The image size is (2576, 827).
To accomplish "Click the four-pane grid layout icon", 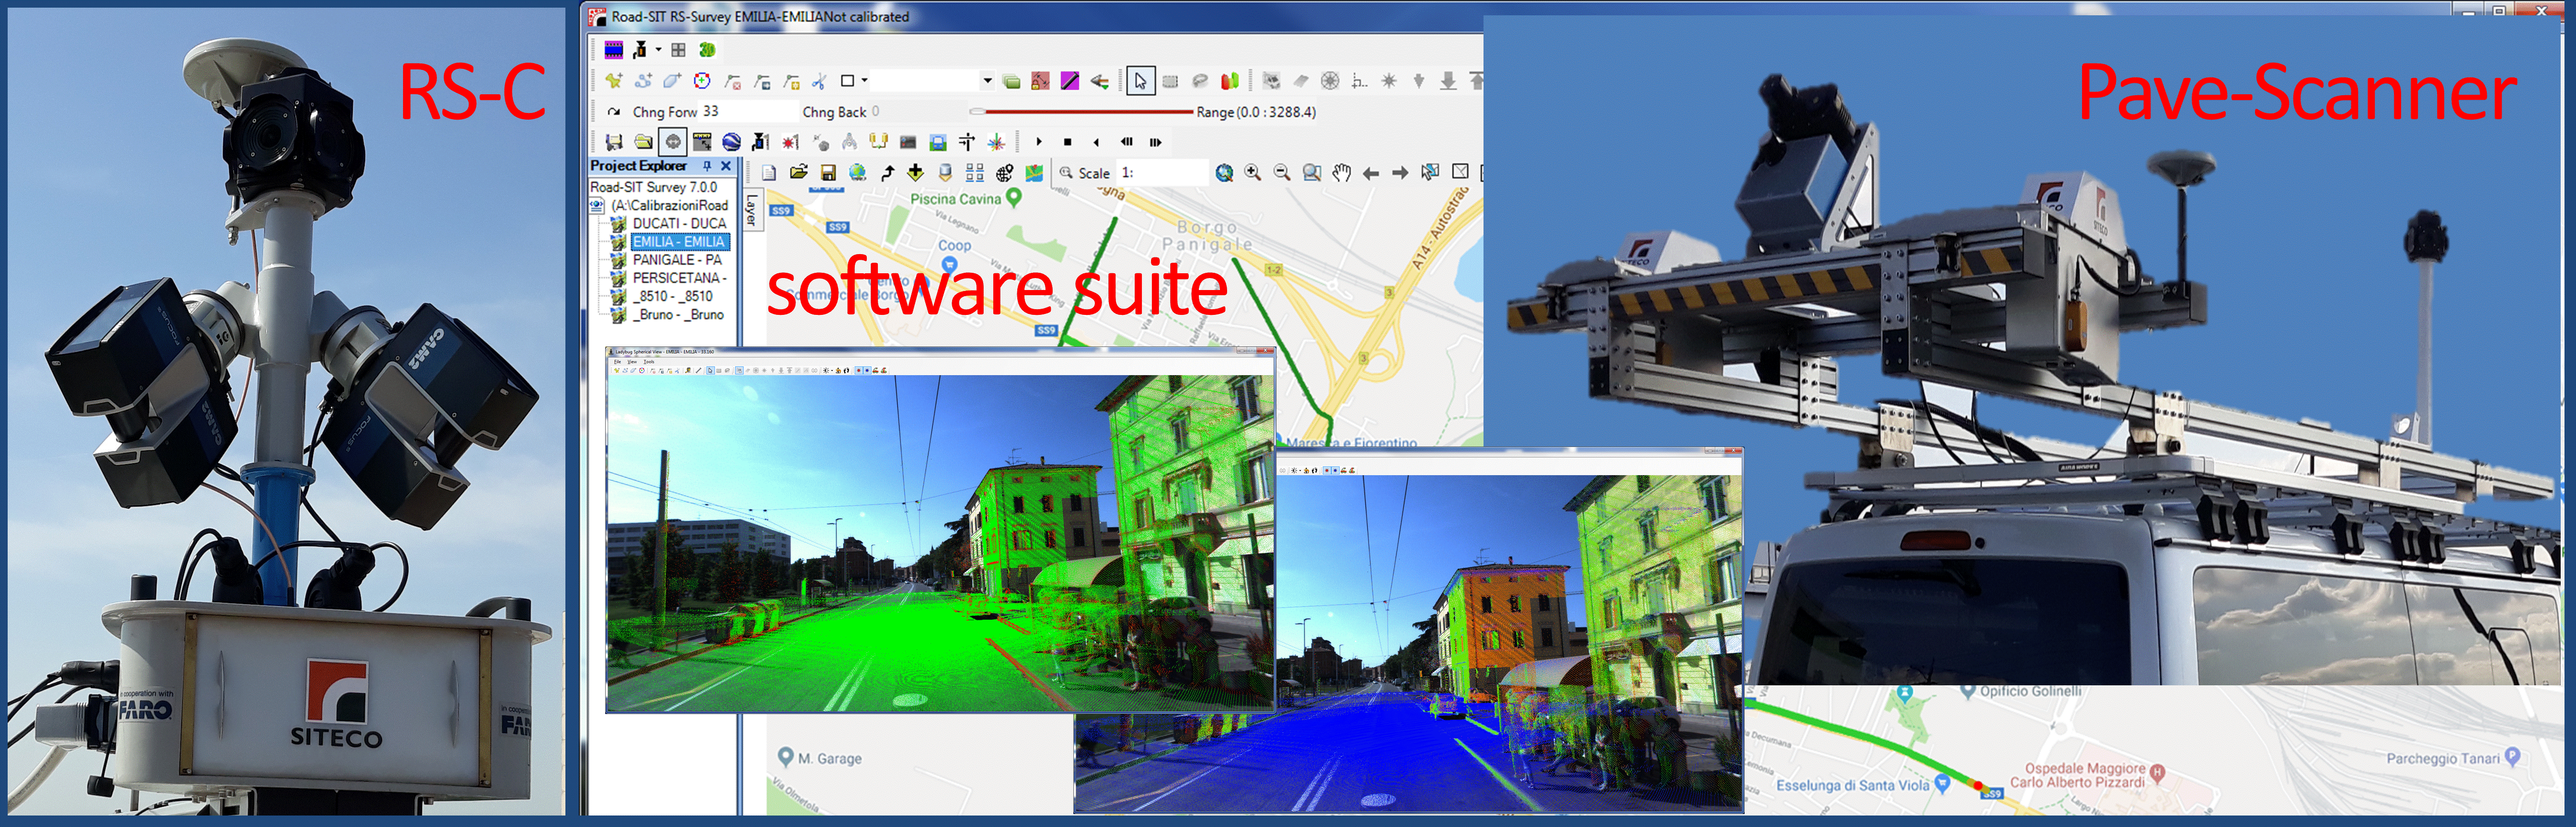I will tap(678, 50).
